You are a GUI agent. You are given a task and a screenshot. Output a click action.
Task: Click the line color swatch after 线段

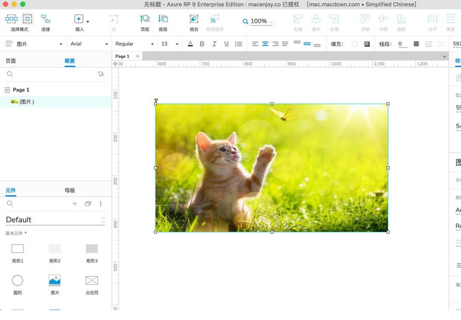(416, 44)
